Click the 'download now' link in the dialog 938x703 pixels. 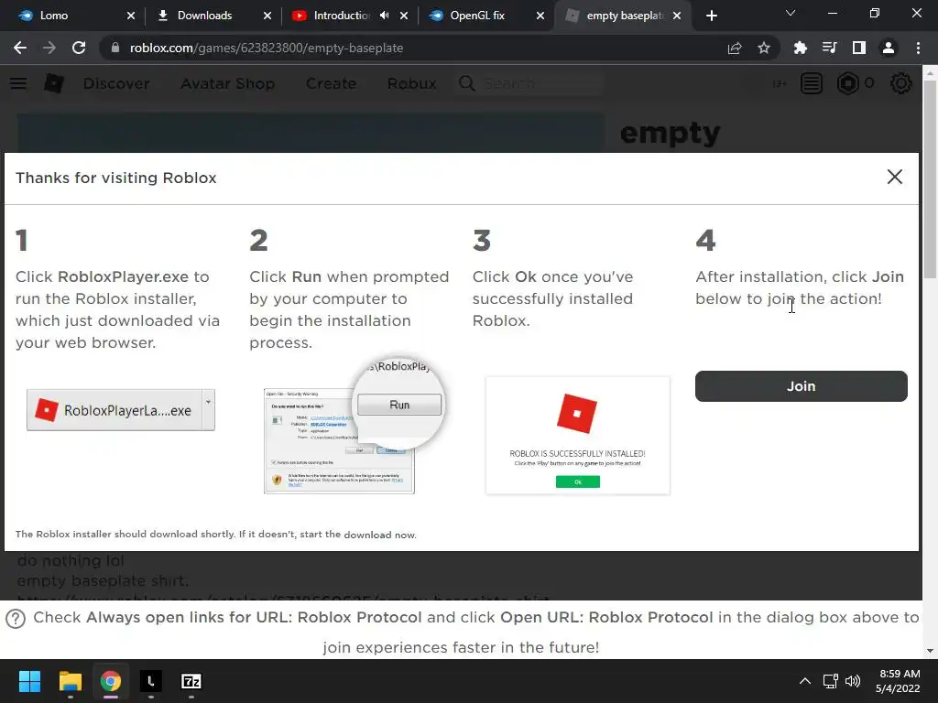(x=379, y=535)
